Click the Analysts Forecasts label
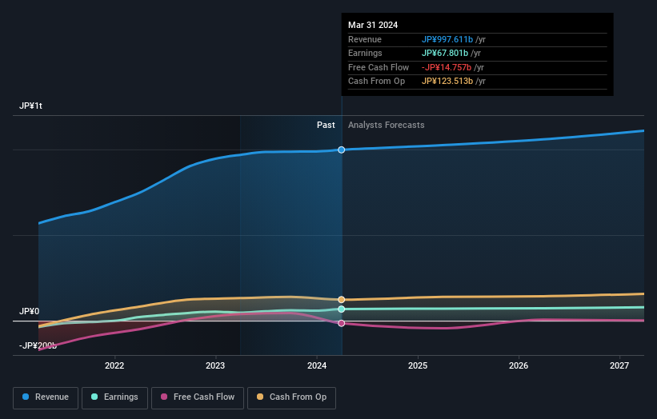Image resolution: width=657 pixels, height=419 pixels. 387,126
